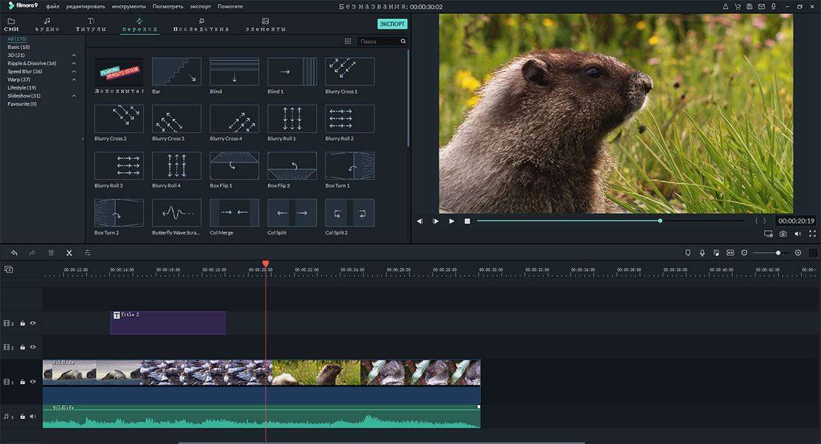Open the Титулы tab
This screenshot has width=821, height=444.
pos(90,25)
